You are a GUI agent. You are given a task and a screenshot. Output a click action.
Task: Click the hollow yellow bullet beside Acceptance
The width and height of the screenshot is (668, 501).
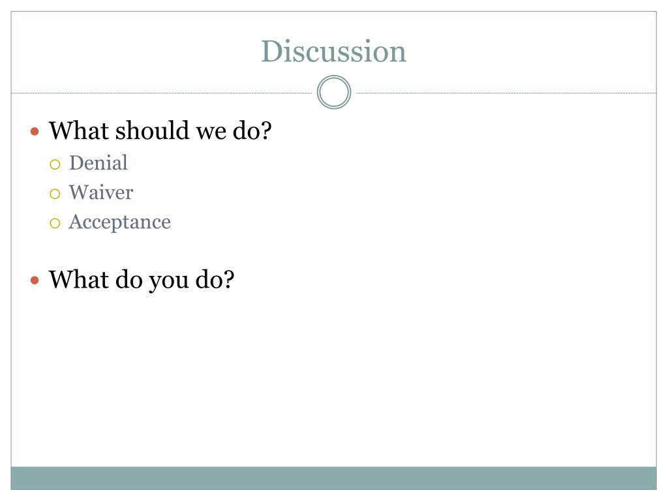click(55, 223)
